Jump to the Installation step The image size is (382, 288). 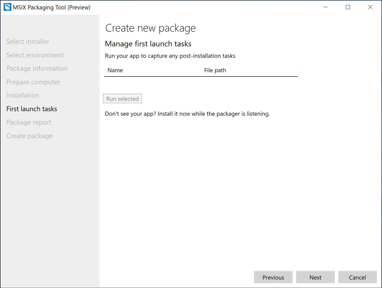(23, 95)
